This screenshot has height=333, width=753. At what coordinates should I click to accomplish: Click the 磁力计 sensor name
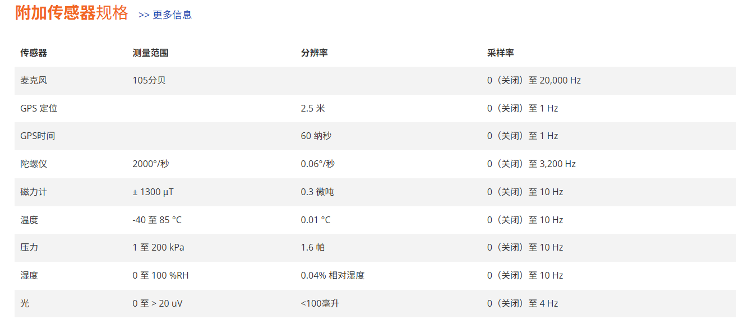[34, 192]
